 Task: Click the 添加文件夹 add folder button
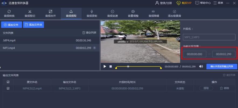34,25
